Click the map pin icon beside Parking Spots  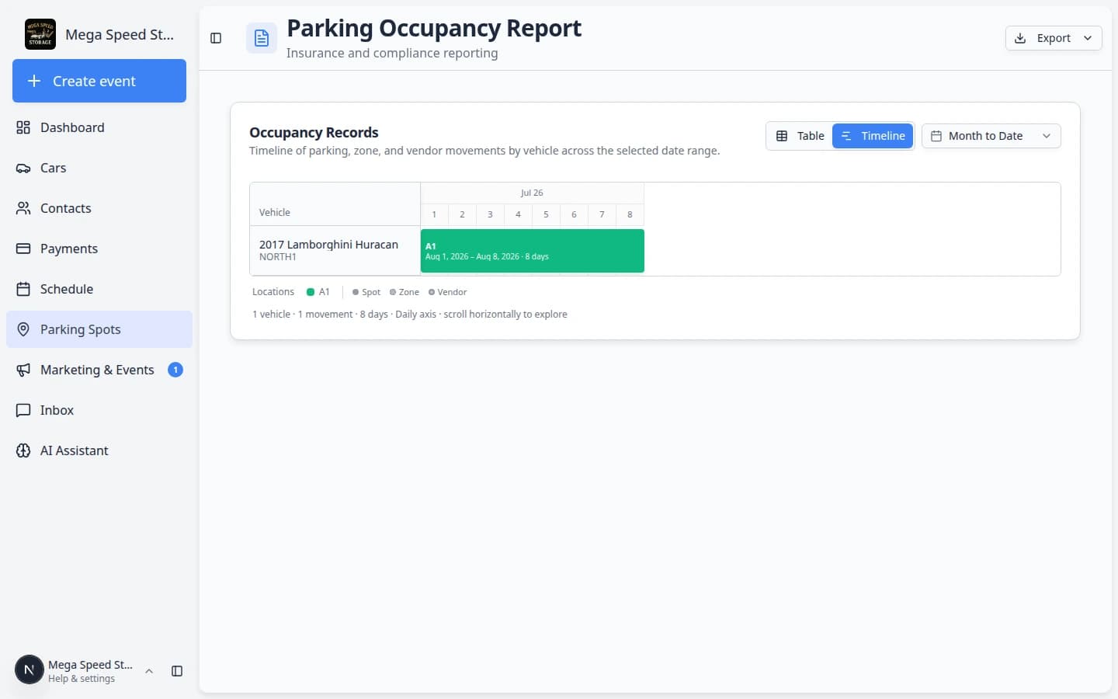(x=23, y=329)
